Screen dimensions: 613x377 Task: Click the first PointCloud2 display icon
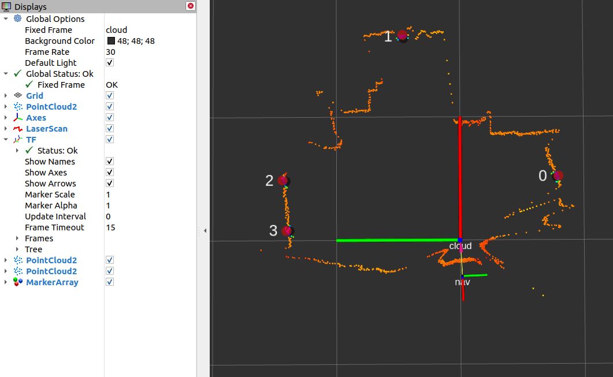click(17, 106)
